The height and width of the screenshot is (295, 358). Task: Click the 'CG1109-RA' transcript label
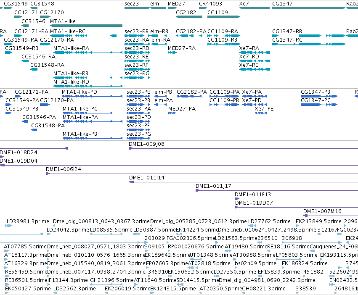click(223, 31)
